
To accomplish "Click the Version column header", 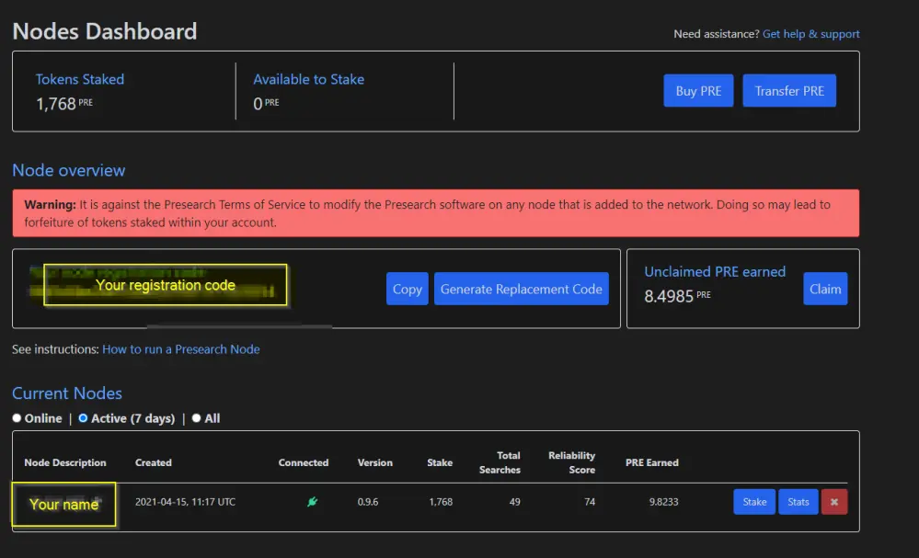I will (x=375, y=462).
